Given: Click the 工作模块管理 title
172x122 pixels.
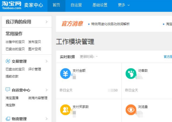Looking at the screenshot, I should [x=75, y=41].
